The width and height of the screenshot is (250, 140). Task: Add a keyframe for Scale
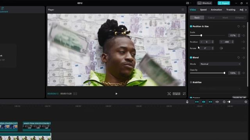coord(244,35)
